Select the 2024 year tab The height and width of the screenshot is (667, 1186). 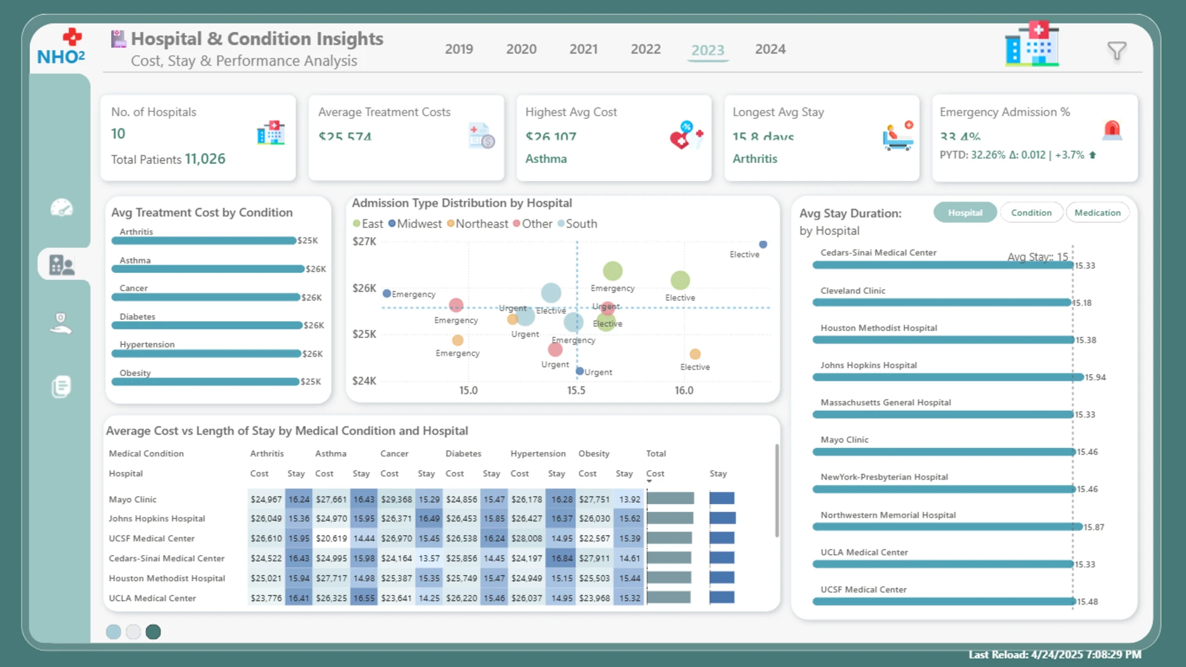(770, 49)
